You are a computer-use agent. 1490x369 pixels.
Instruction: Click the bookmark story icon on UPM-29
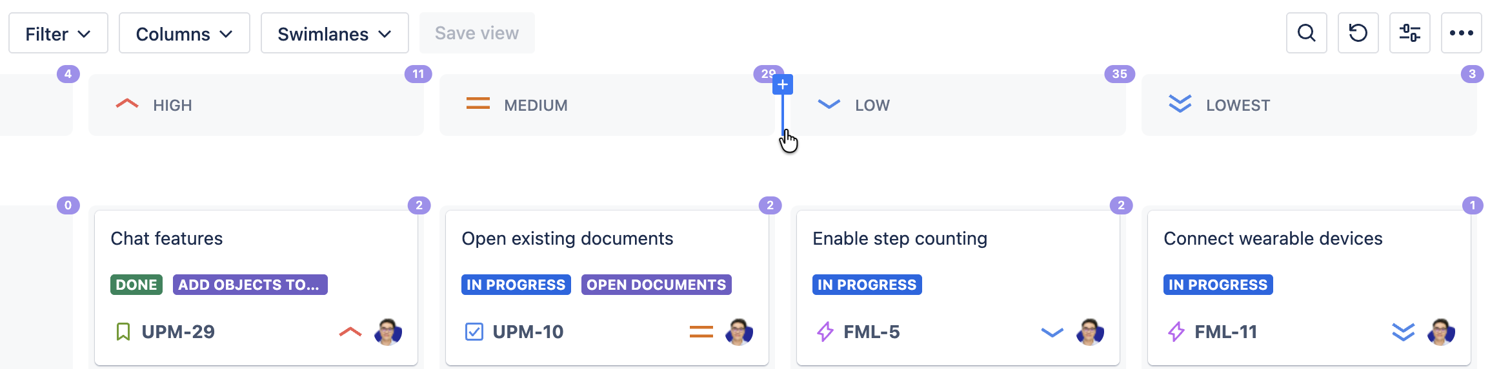point(123,332)
